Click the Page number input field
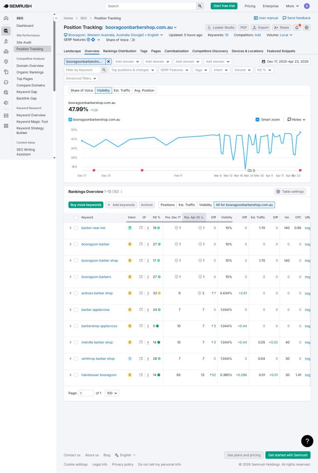Image resolution: width=318 pixels, height=473 pixels. coord(86,393)
